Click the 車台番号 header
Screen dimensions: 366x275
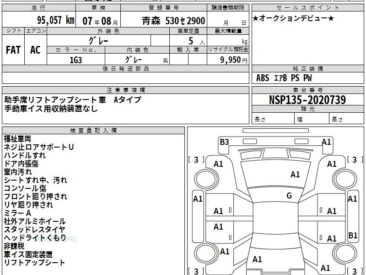pos(307,90)
